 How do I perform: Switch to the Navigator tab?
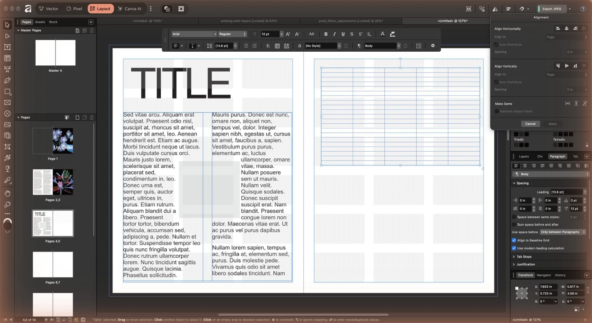point(544,275)
